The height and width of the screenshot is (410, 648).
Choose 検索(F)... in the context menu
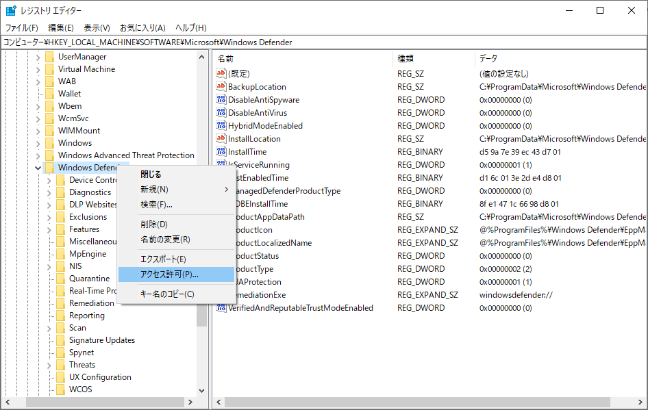point(176,205)
